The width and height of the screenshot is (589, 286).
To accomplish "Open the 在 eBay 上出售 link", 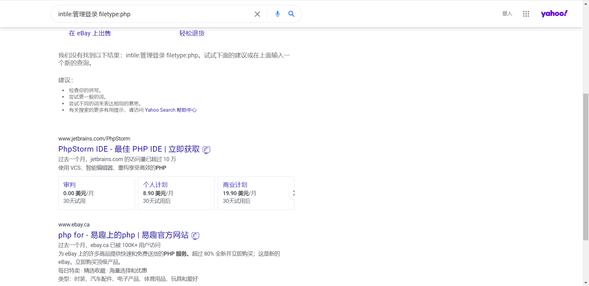I will click(90, 33).
